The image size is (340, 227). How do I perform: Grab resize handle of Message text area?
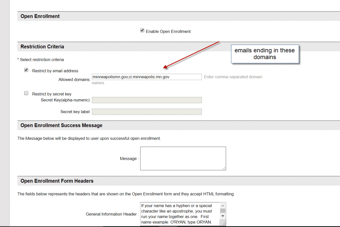pyautogui.click(x=224, y=168)
